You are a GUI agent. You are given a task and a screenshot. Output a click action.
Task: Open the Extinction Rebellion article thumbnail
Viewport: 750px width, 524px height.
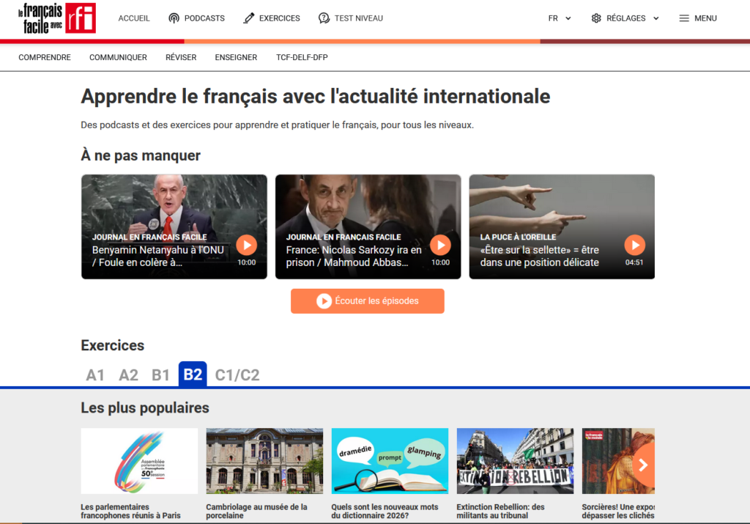515,461
